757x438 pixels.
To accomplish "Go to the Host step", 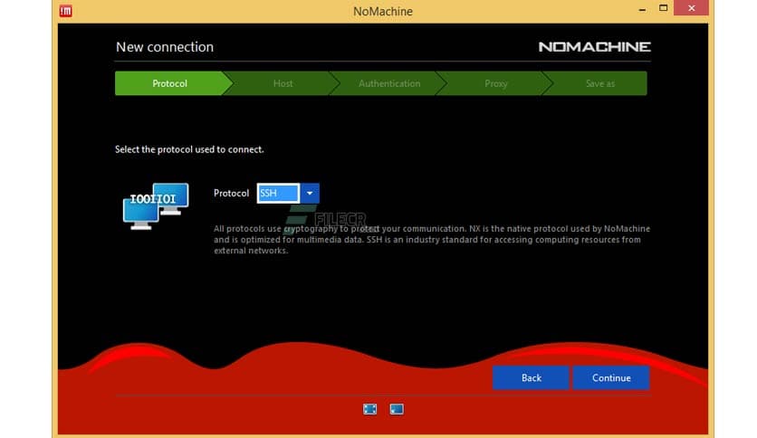I will coord(283,83).
